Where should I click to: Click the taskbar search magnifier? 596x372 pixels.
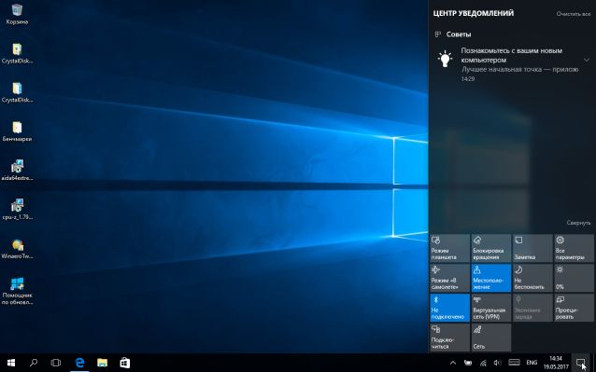(34, 363)
